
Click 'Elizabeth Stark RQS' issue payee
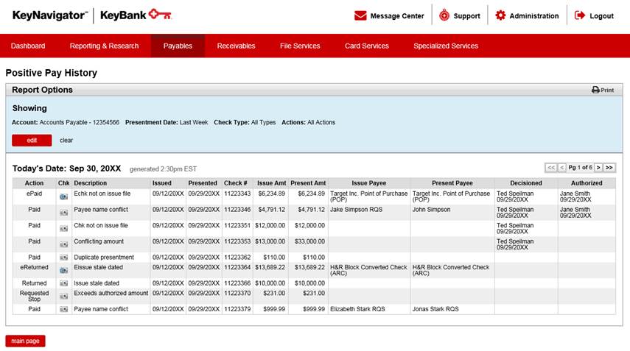click(x=357, y=309)
